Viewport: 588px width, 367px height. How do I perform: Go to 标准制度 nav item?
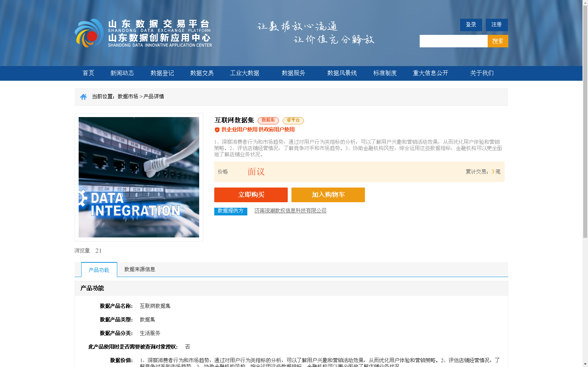tap(385, 73)
